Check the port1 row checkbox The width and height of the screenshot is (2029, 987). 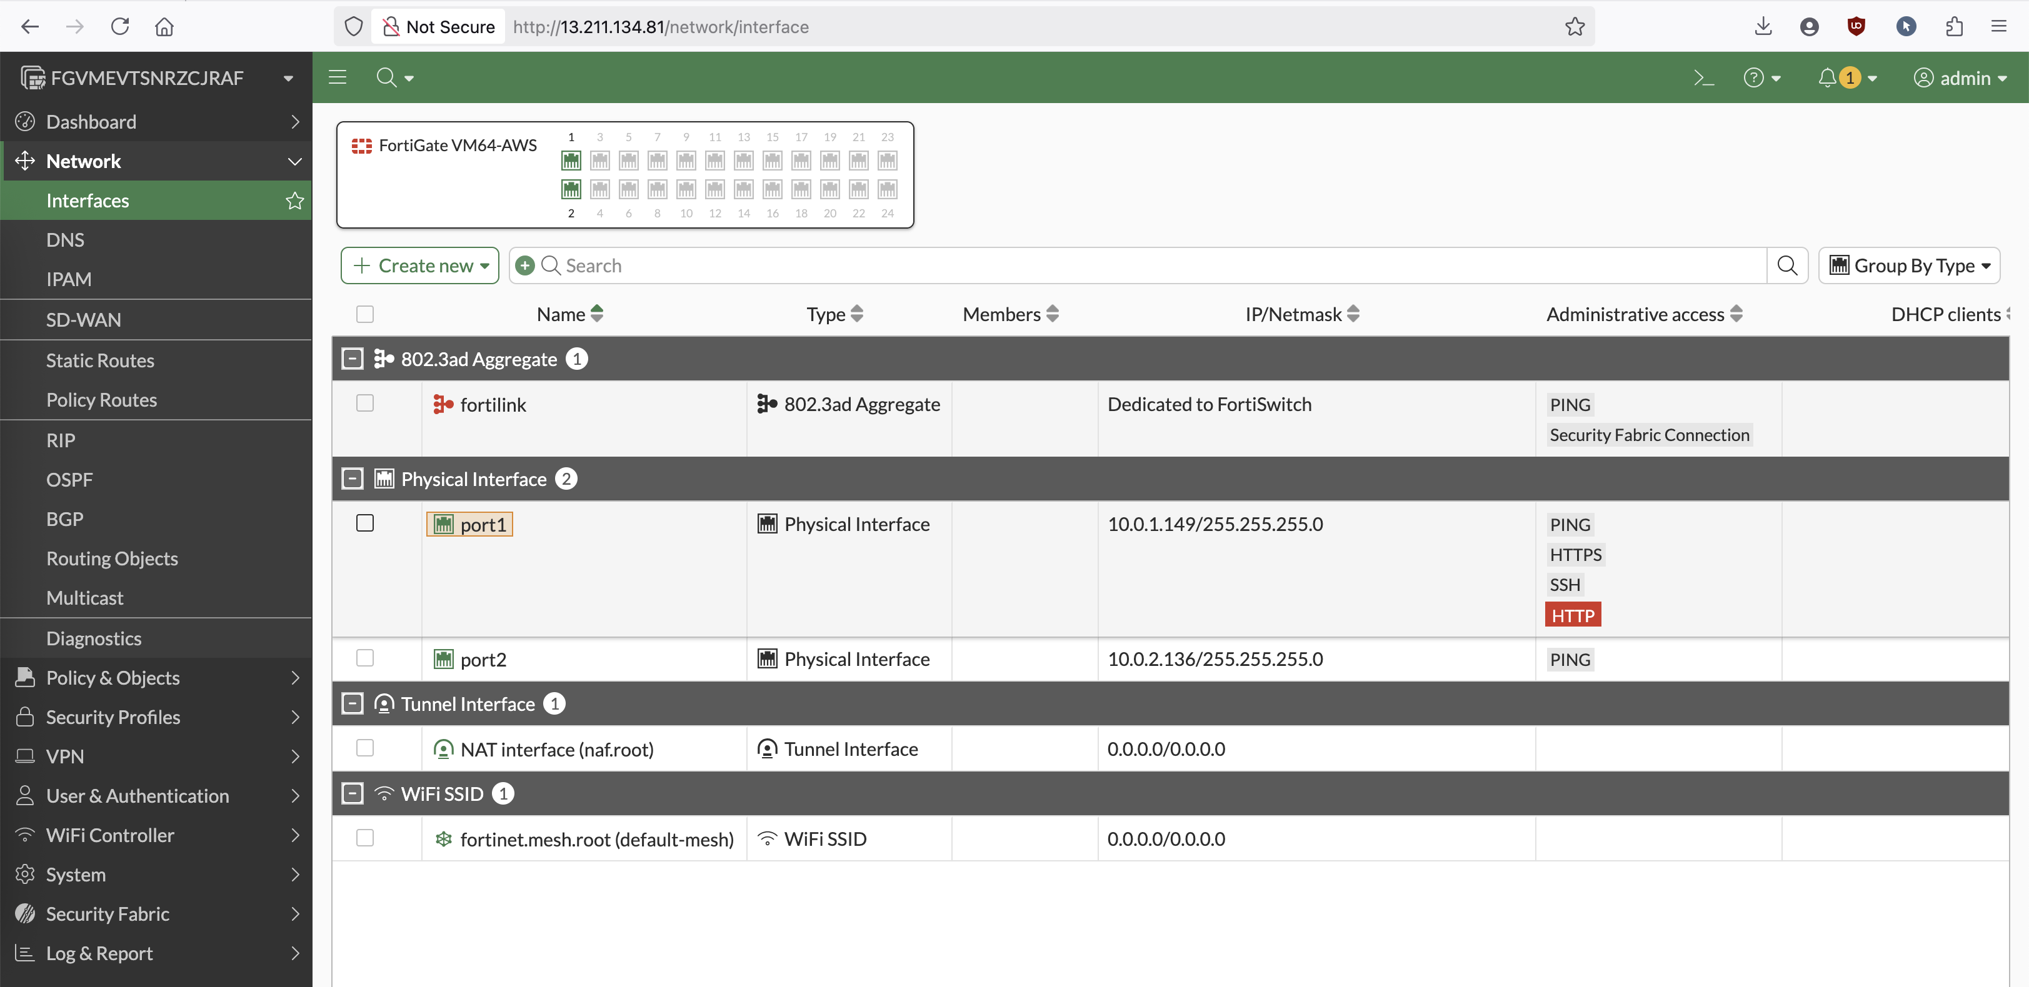point(364,523)
